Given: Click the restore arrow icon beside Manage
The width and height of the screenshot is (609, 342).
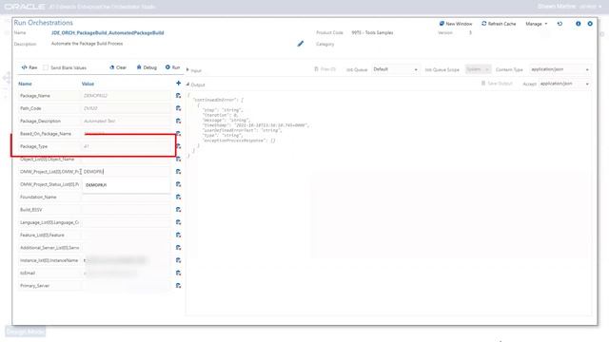Looking at the screenshot, I should click(x=560, y=24).
